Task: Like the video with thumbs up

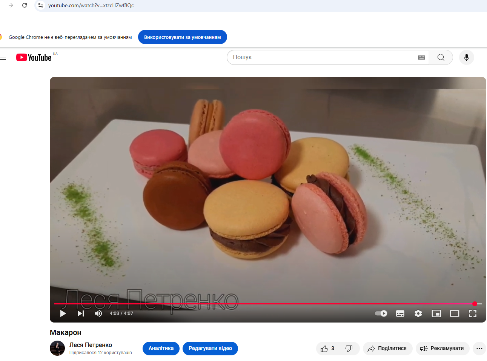Action: coord(327,348)
